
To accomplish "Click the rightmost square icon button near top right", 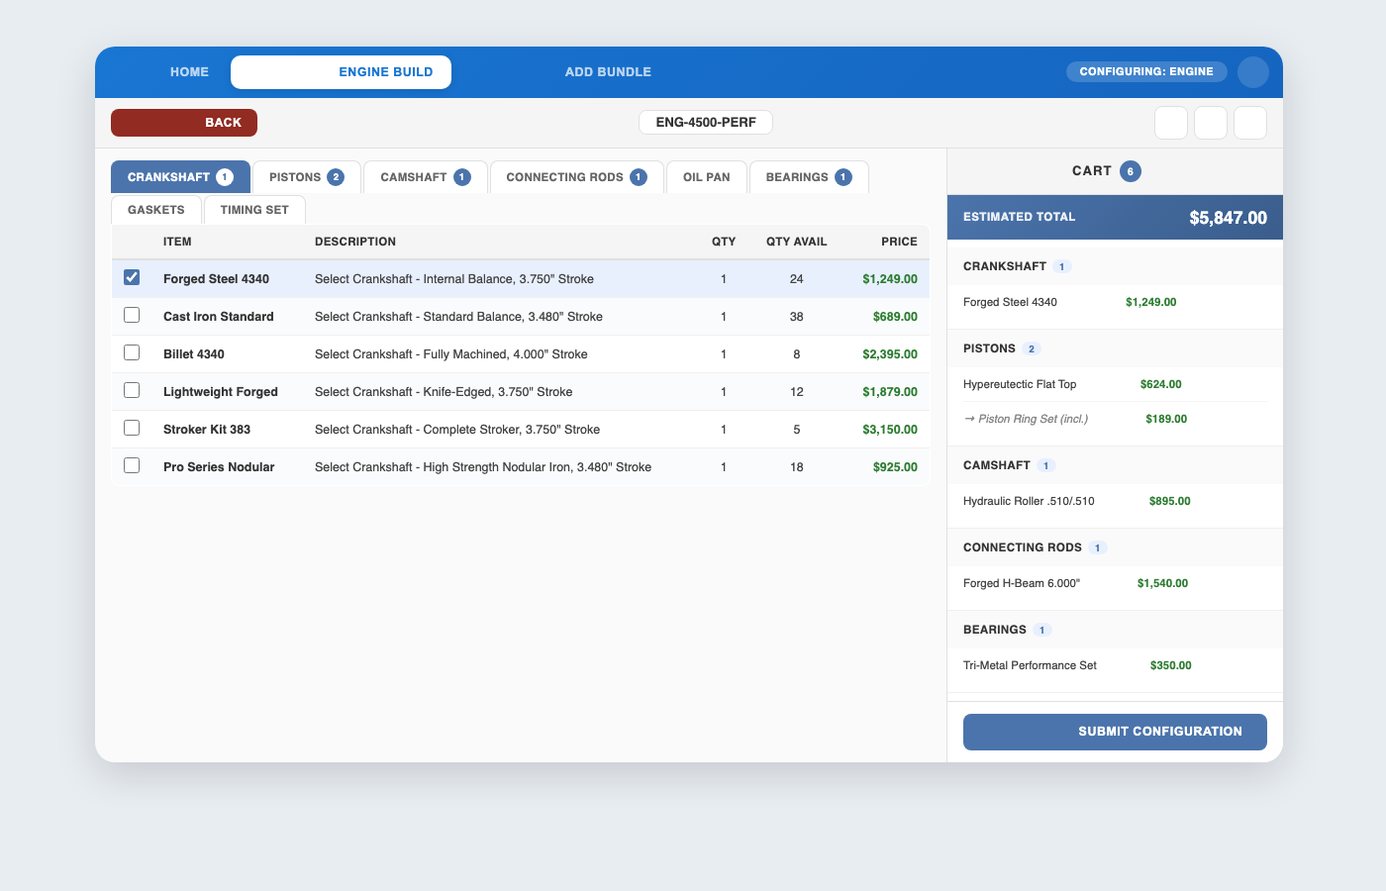I will pyautogui.click(x=1249, y=122).
